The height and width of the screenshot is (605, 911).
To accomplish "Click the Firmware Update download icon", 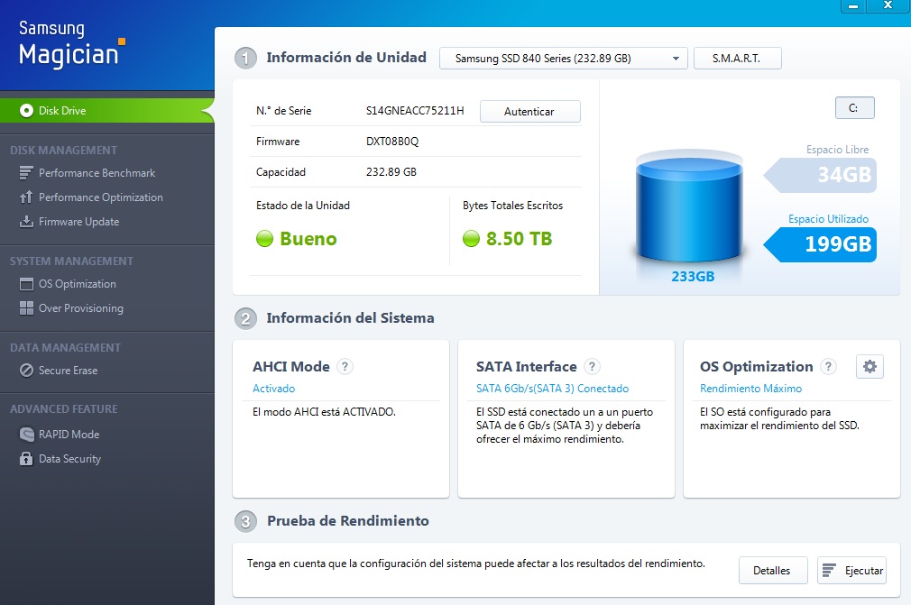I will [x=26, y=222].
